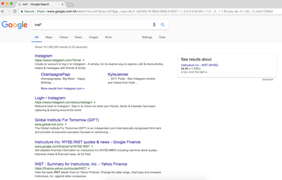
Task: Open search Settings menu
Action: [147, 37]
